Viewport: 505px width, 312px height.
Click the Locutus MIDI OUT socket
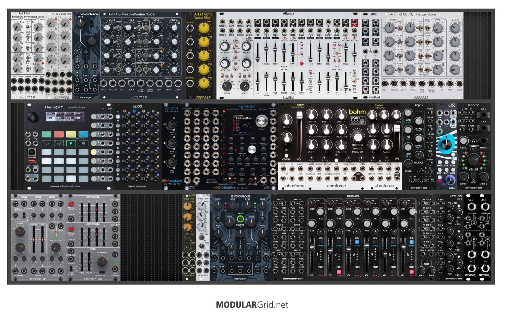tap(172, 144)
